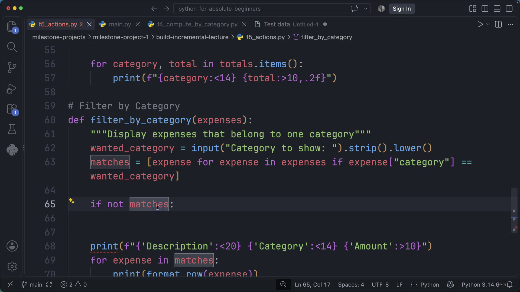Open the Explorer view in activity bar
520x292 pixels.
(x=12, y=26)
